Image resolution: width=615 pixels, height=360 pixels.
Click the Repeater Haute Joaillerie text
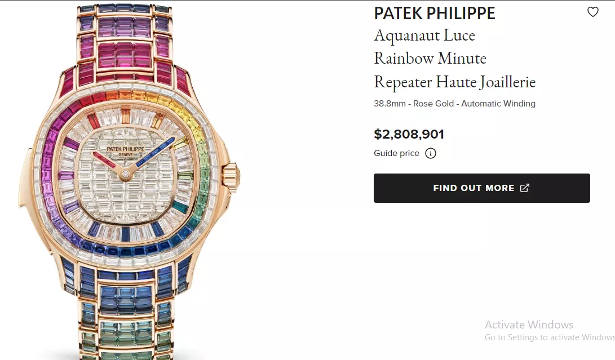point(454,82)
